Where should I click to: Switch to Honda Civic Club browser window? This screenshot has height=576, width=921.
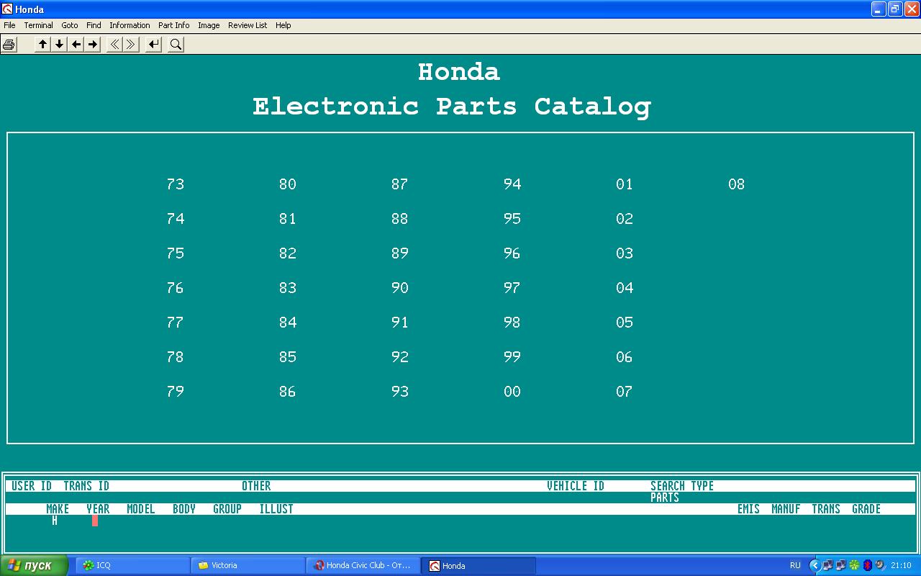362,566
